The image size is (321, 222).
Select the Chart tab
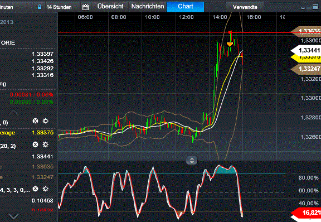tap(185, 7)
